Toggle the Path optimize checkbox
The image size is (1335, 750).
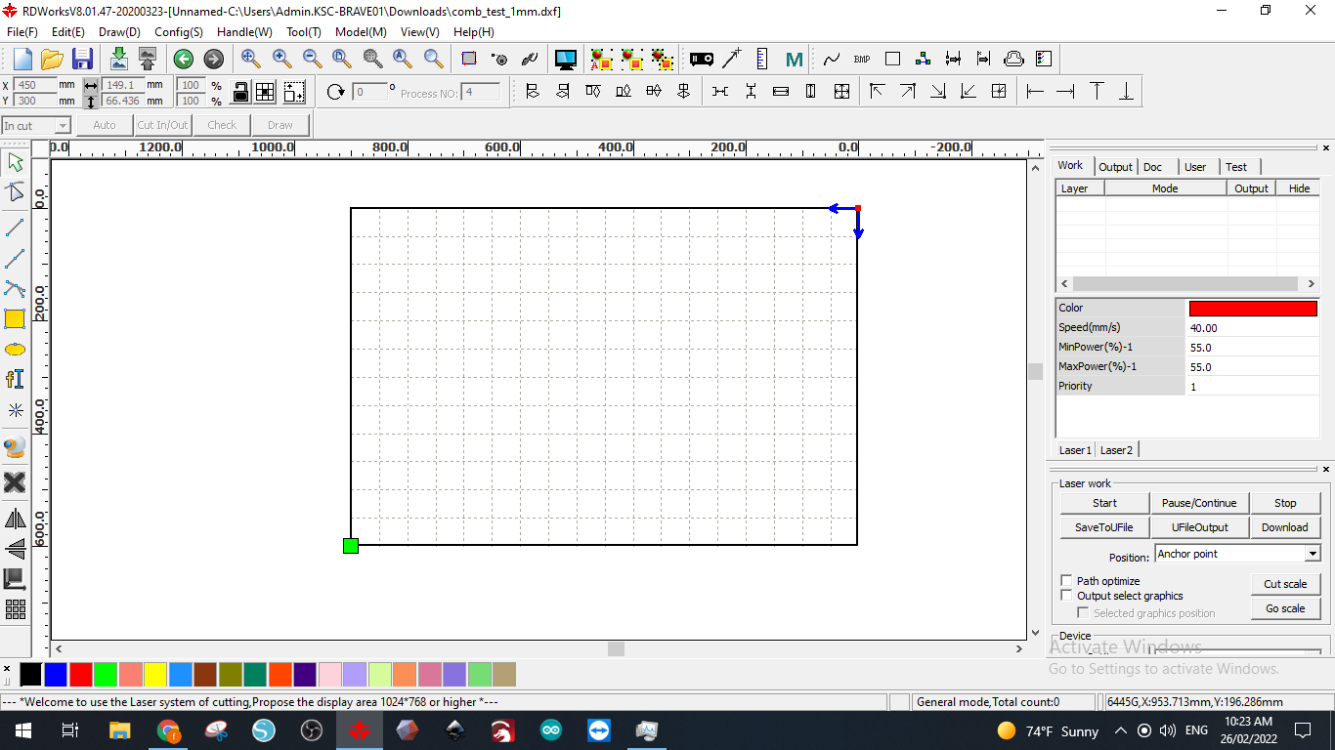coord(1066,580)
